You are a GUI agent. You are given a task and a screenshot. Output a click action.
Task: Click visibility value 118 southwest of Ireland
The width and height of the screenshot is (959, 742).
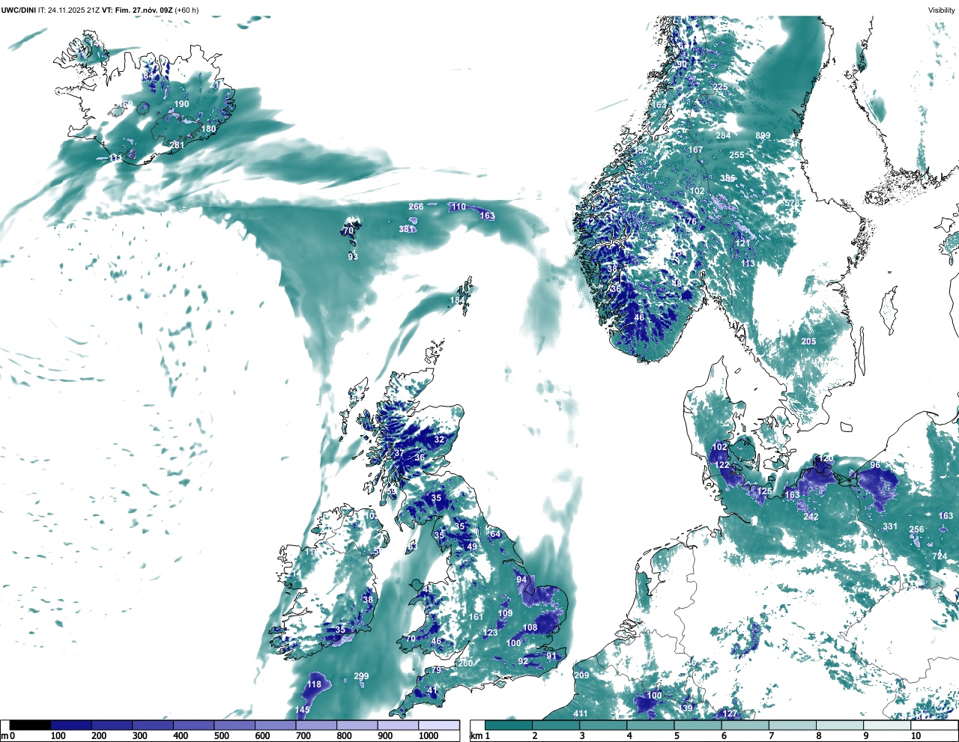click(314, 684)
